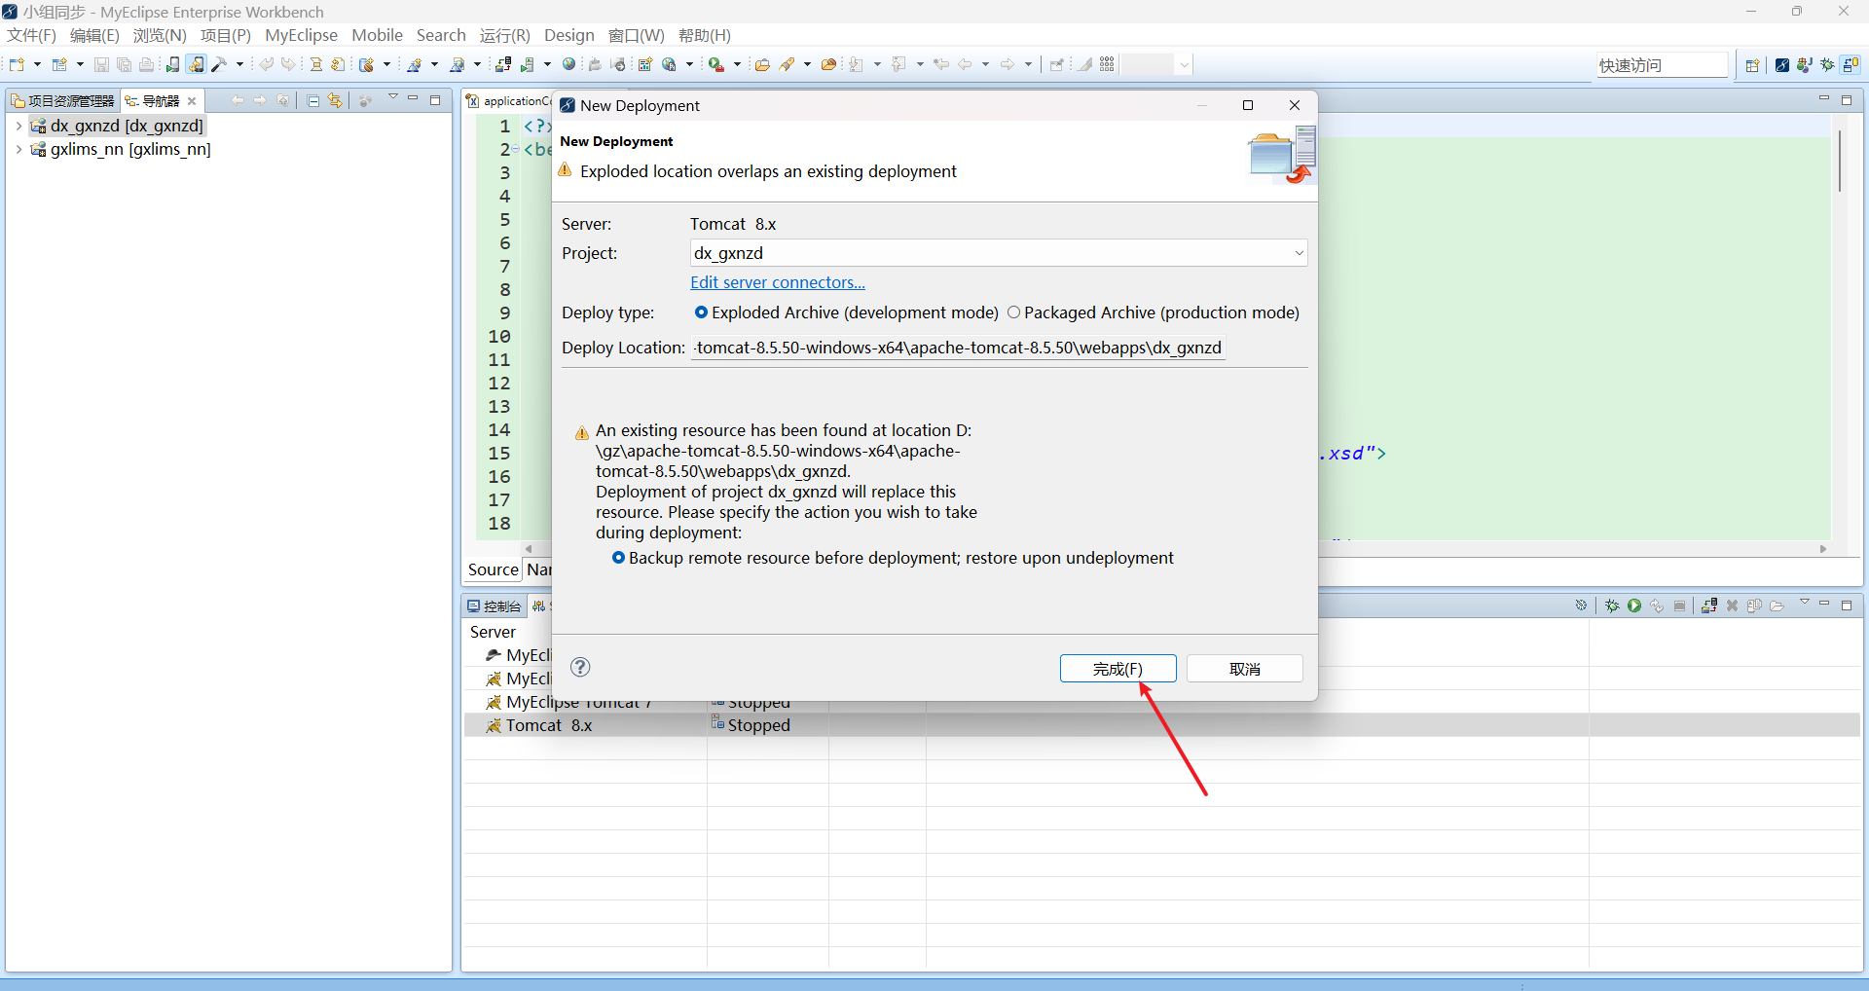Click the globe web browser toolbar icon

569,65
